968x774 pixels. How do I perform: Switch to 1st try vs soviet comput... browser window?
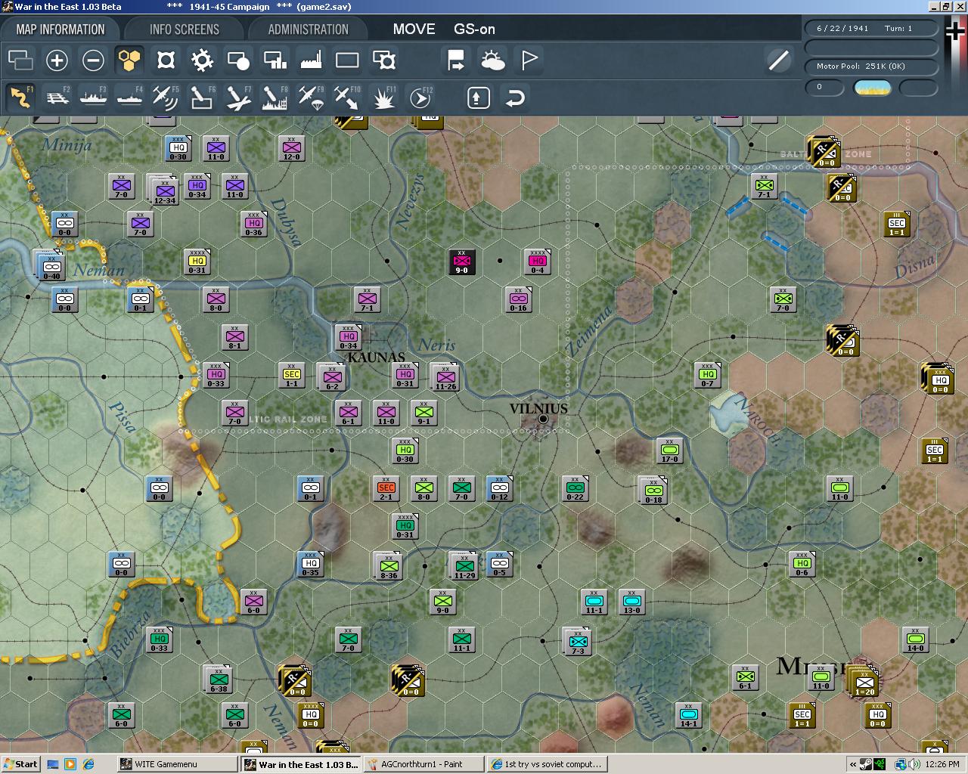pos(546,764)
